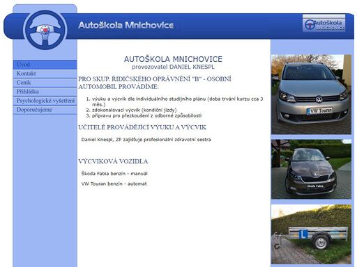Open the Úvod menu item

(45, 65)
